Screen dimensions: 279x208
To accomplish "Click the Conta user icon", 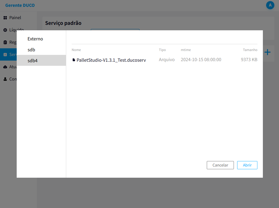I will point(5,79).
